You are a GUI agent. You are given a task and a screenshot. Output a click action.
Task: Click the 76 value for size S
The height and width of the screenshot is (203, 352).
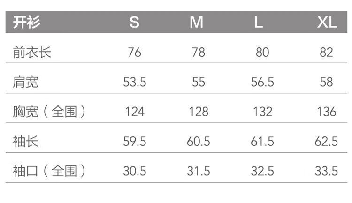[x=135, y=52]
